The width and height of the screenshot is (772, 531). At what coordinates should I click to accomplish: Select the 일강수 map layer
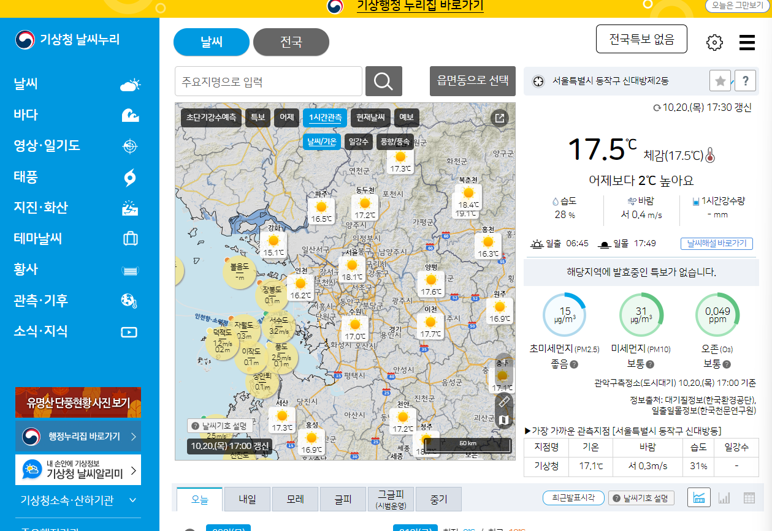pyautogui.click(x=359, y=142)
